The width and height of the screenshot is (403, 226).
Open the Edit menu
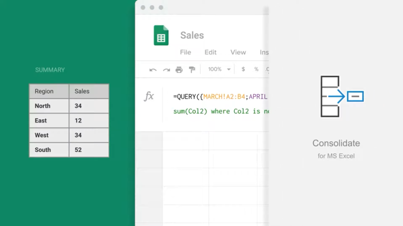[210, 52]
